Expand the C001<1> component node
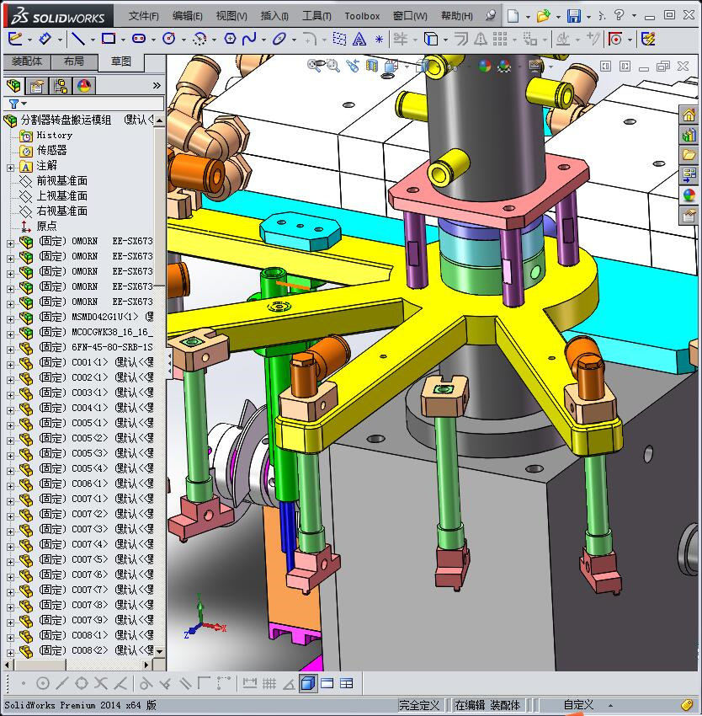This screenshot has height=716, width=702. pyautogui.click(x=10, y=365)
